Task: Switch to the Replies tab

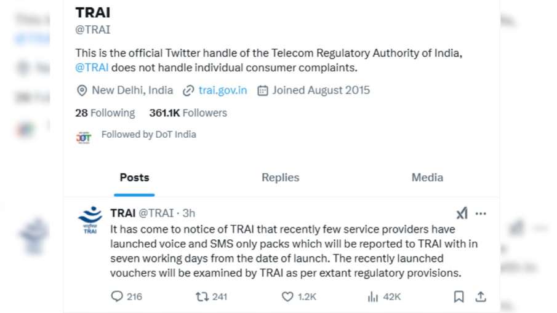Action: point(280,177)
